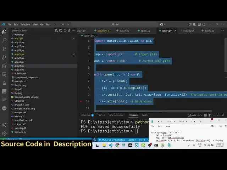The width and height of the screenshot is (227, 170).
Task: Open Mid.mp3 in the Explorer
Action: [19, 117]
